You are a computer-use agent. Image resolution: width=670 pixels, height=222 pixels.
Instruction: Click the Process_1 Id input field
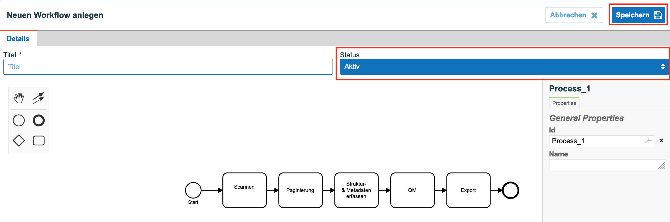(x=601, y=141)
